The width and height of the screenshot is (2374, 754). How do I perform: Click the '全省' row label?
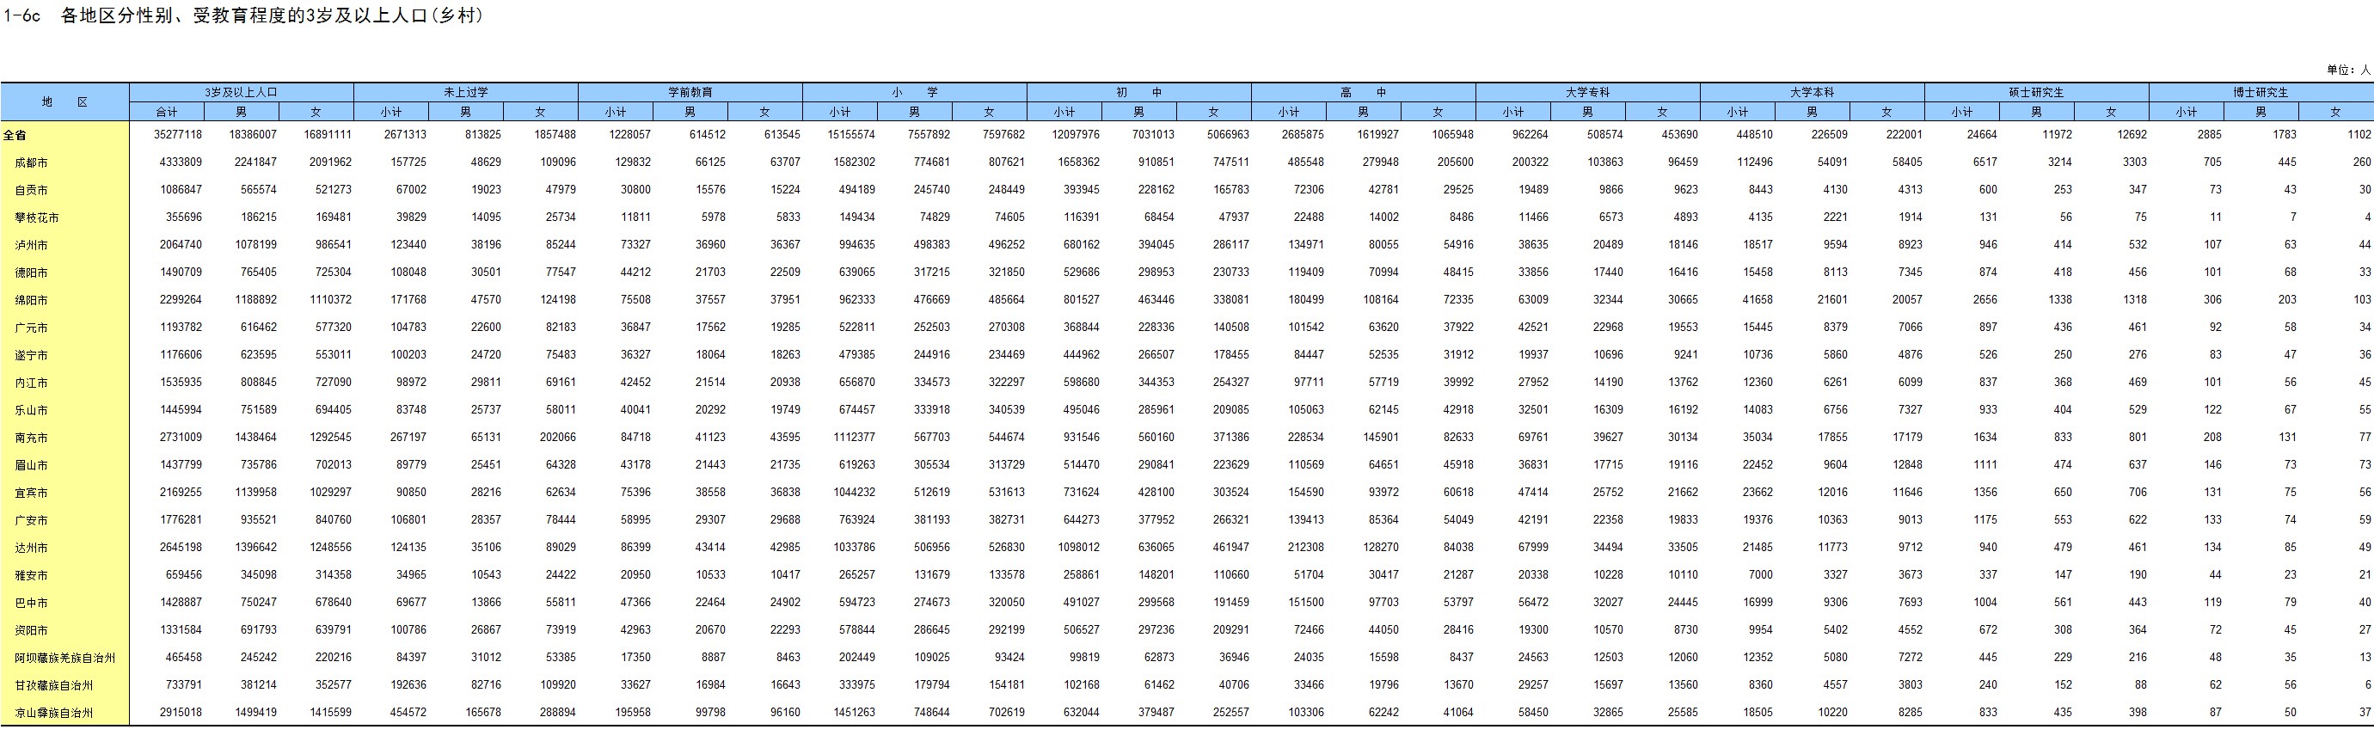(14, 135)
